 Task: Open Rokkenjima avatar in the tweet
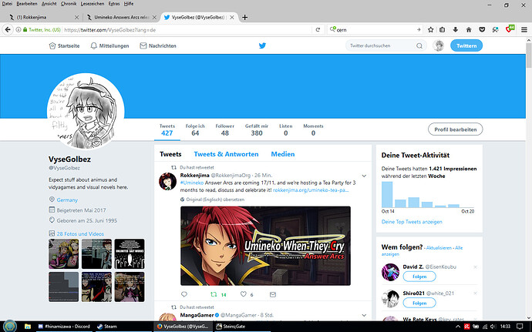coord(167,181)
